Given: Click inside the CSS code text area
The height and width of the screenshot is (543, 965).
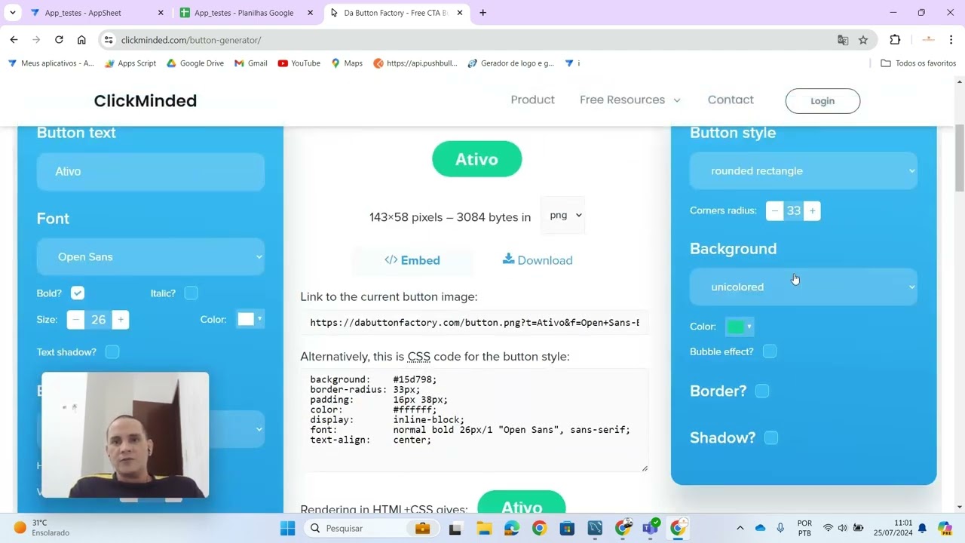Looking at the screenshot, I should pyautogui.click(x=474, y=420).
